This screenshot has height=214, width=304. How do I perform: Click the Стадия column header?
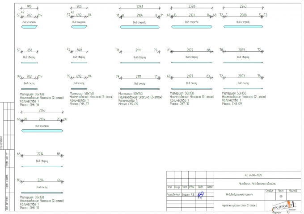tap(270, 191)
